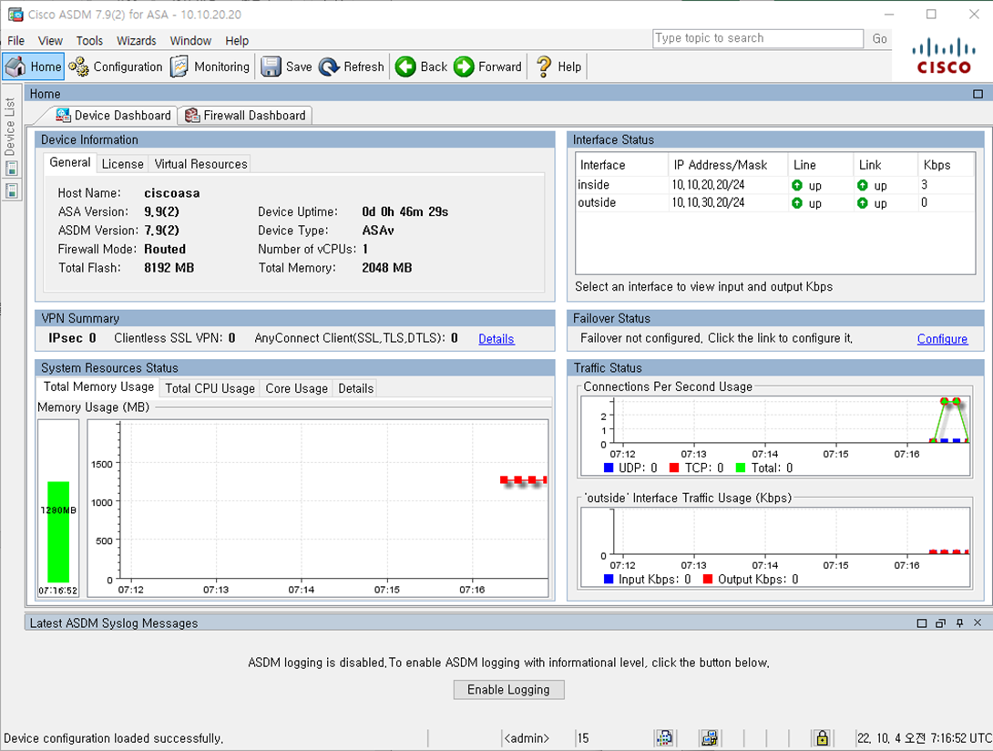Select the License tab

pos(122,164)
